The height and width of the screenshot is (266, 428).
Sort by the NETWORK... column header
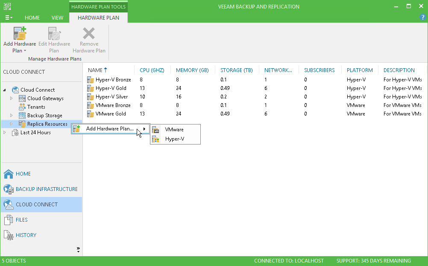(x=278, y=70)
